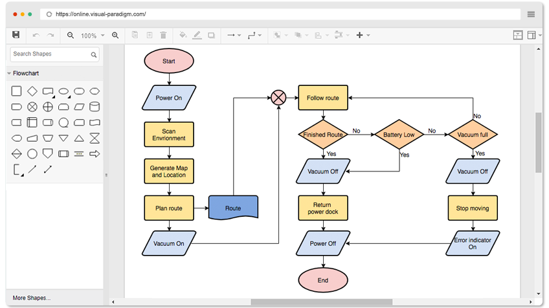The width and height of the screenshot is (549, 308).
Task: Open the align shapes dropdown
Action: [x=321, y=36]
